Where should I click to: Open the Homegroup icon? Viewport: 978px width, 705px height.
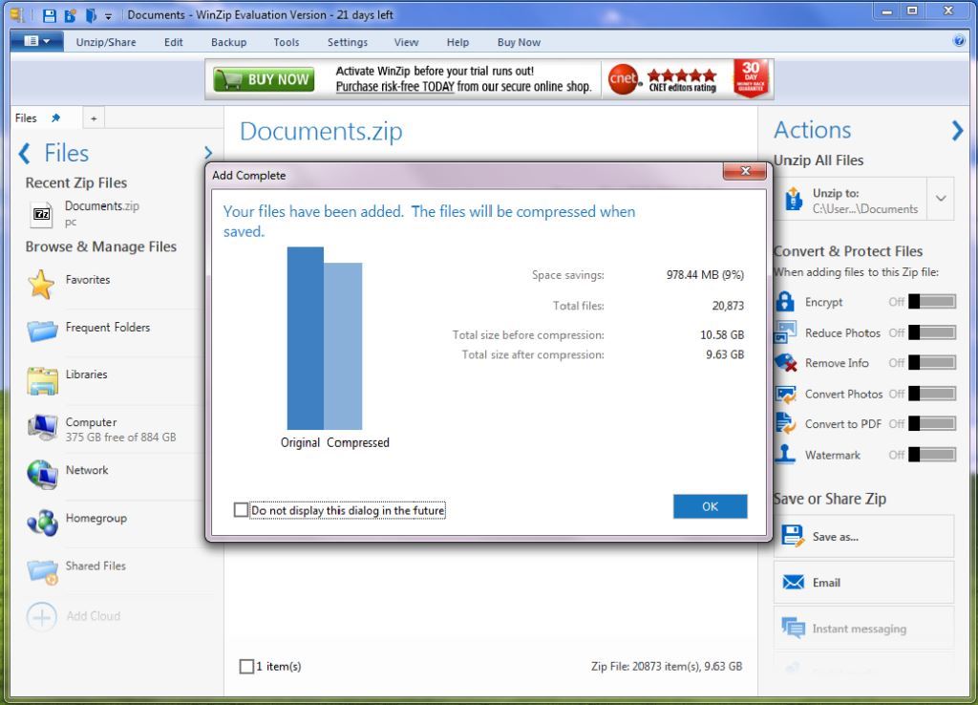[42, 523]
